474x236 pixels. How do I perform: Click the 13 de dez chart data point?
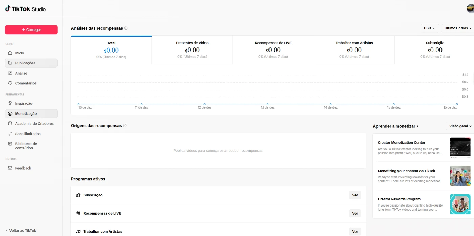coord(267,104)
